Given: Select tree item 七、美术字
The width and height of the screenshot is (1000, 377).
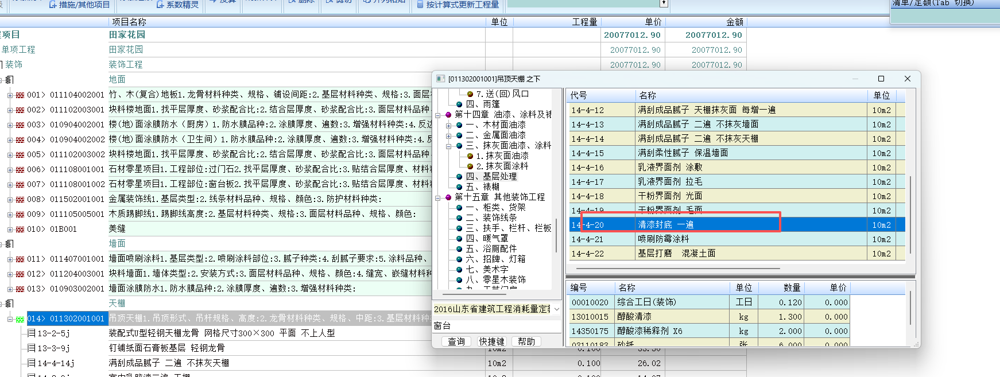Looking at the screenshot, I should 487,270.
